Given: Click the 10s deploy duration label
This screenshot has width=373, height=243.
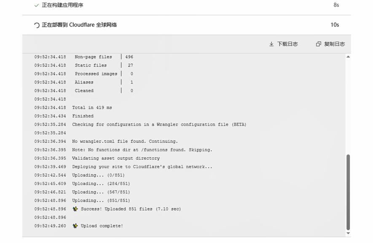Looking at the screenshot, I should (335, 25).
